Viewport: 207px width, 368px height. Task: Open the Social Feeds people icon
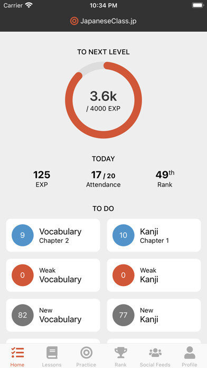pyautogui.click(x=155, y=353)
